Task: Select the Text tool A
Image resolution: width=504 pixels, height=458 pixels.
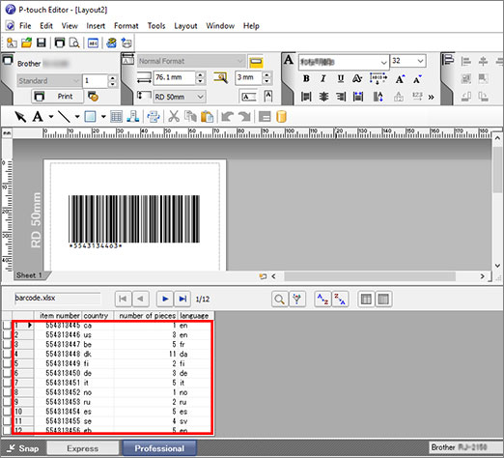Action: coord(38,117)
